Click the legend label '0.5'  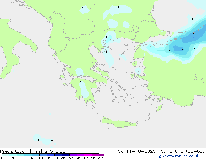(x=11, y=158)
